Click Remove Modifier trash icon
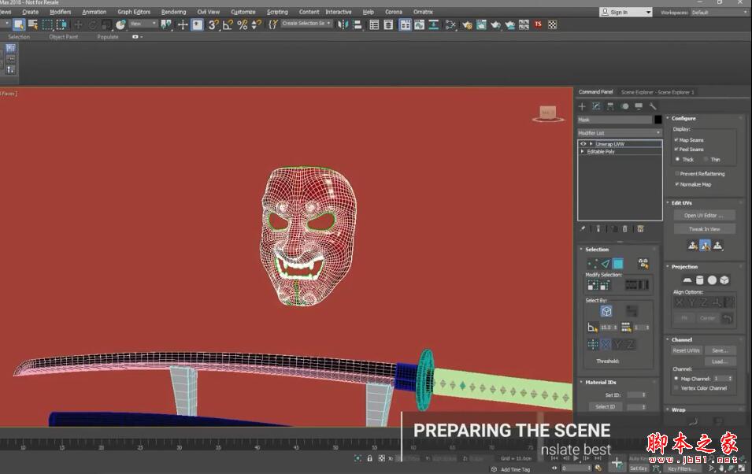 [x=625, y=229]
